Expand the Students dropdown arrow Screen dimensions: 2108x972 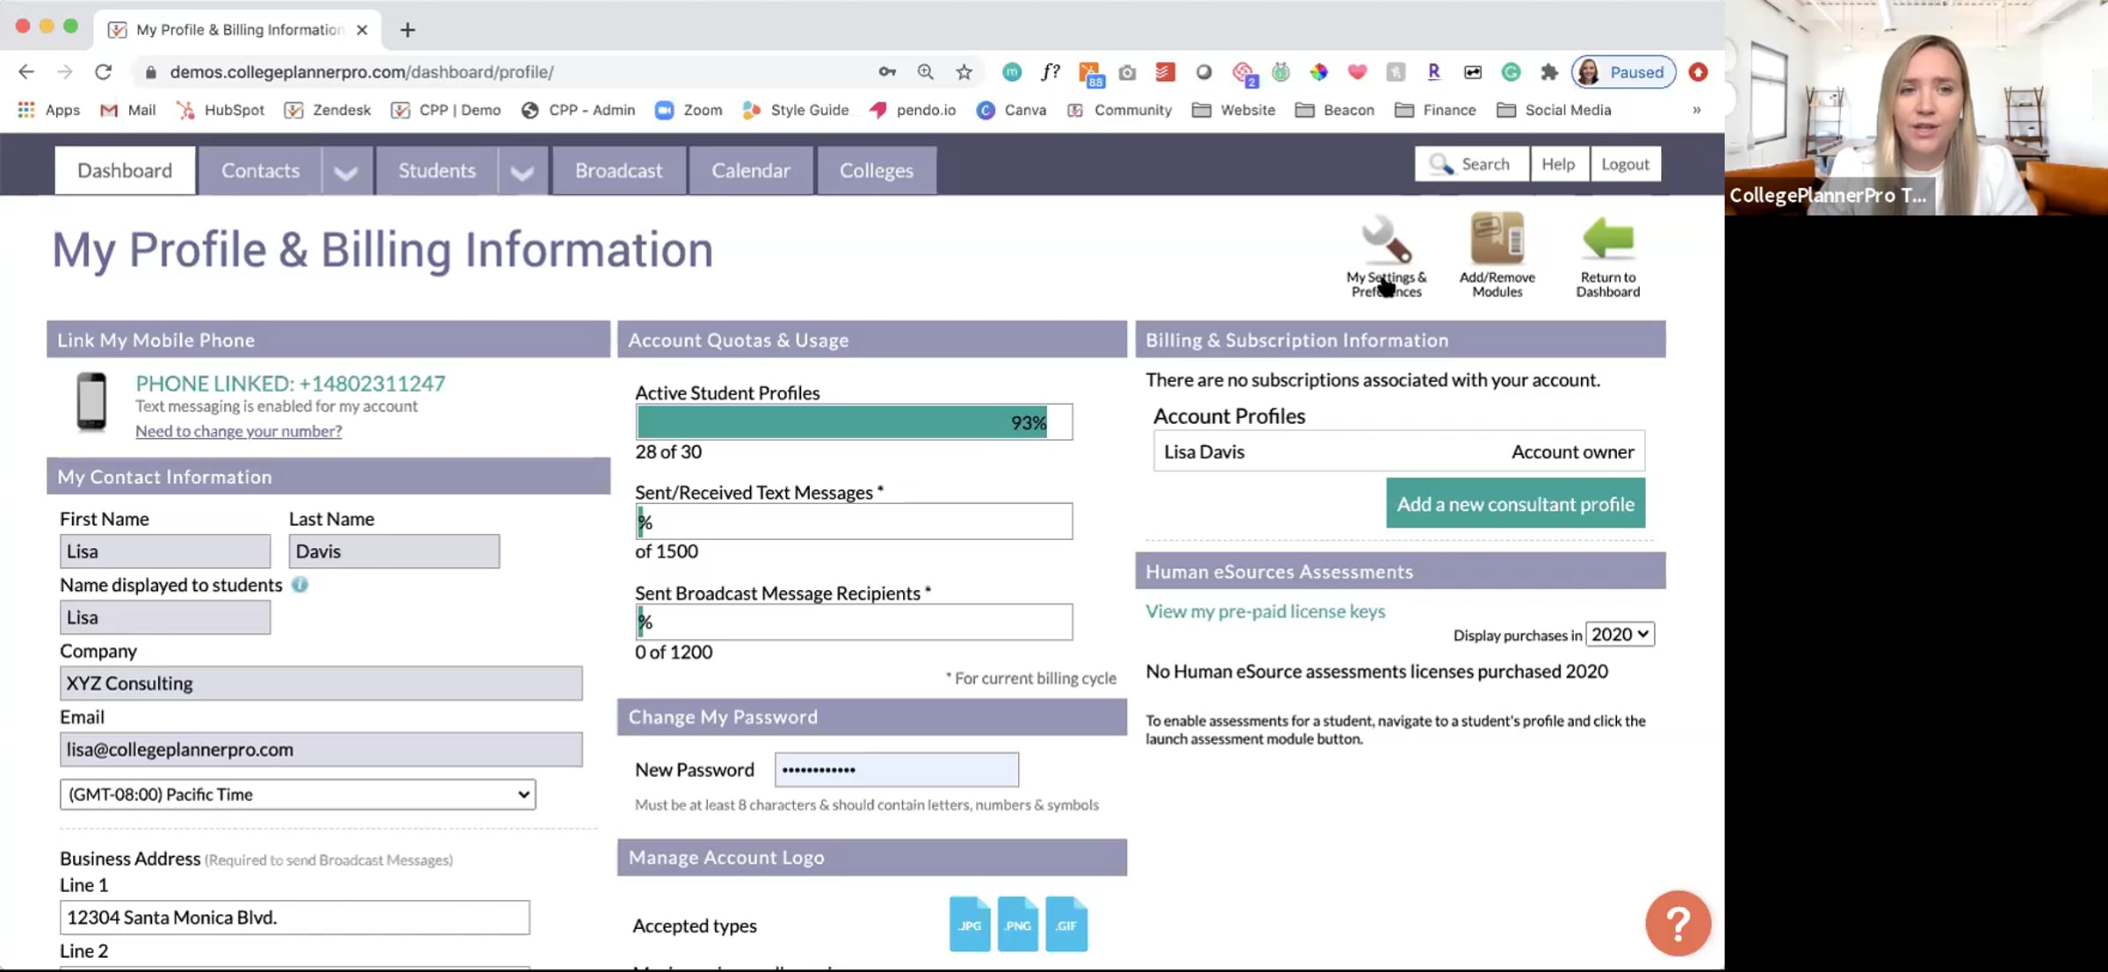pos(523,171)
